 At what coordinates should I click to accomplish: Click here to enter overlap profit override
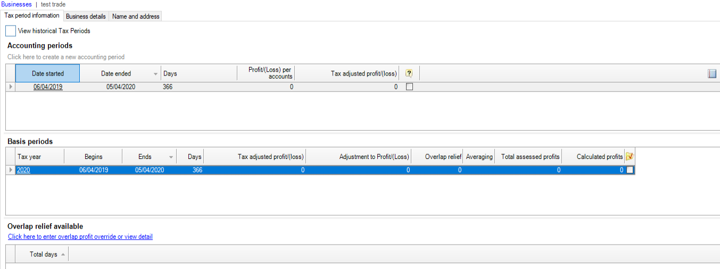coord(80,237)
